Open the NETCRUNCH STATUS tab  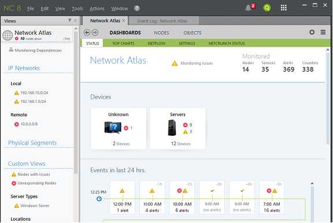point(227,43)
